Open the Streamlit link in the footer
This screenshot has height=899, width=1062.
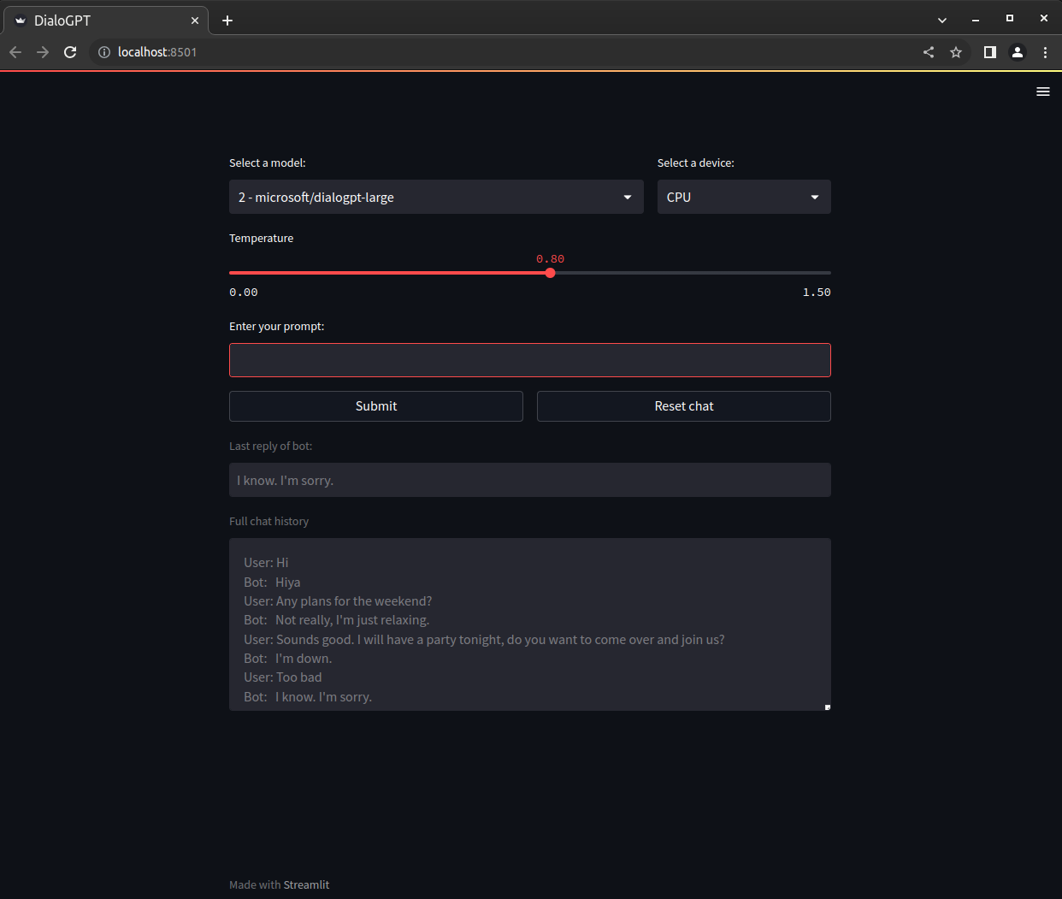click(x=306, y=884)
